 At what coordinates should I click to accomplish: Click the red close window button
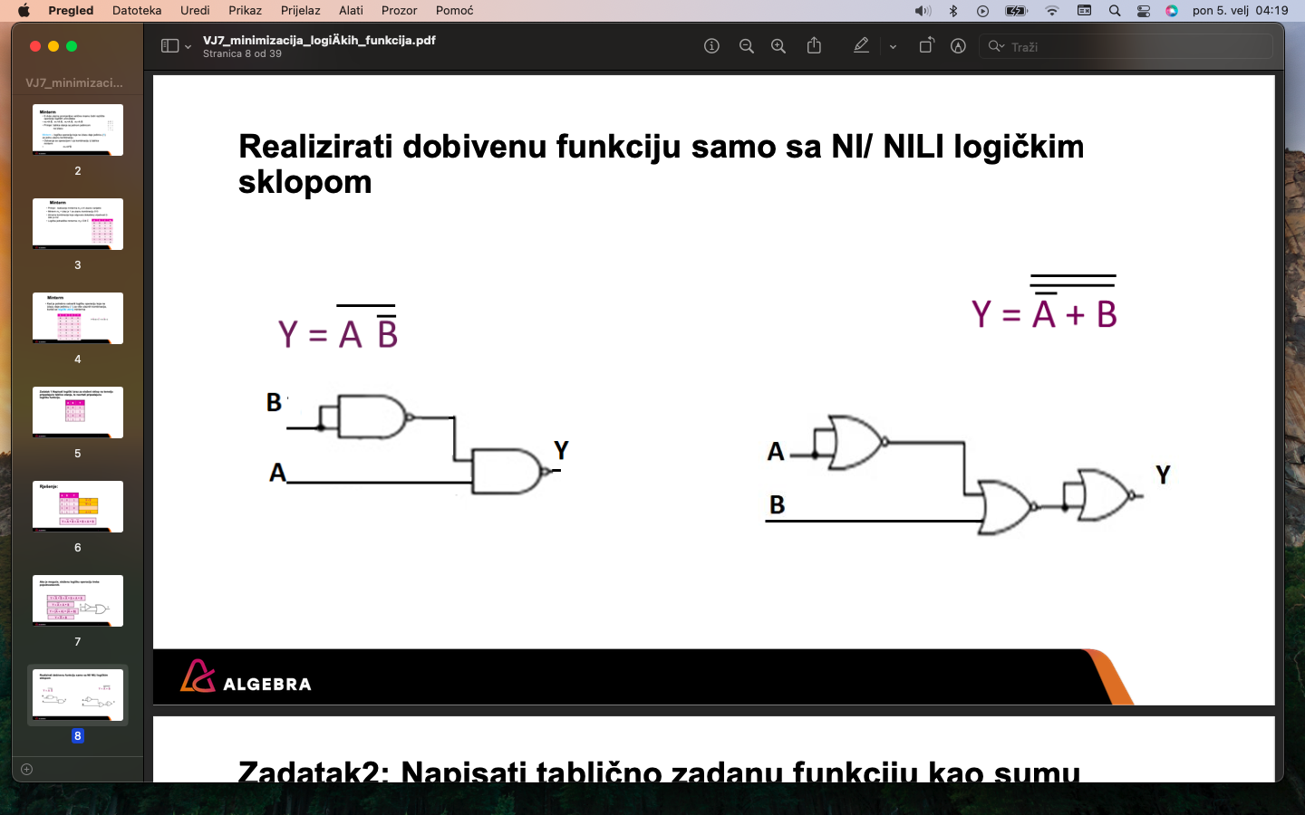click(35, 46)
